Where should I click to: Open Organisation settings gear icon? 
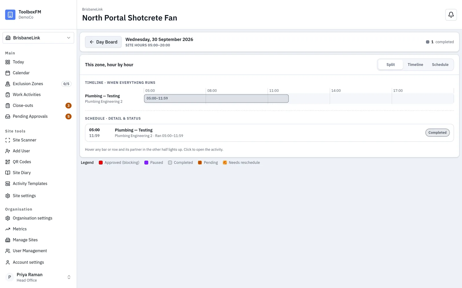pos(8,218)
